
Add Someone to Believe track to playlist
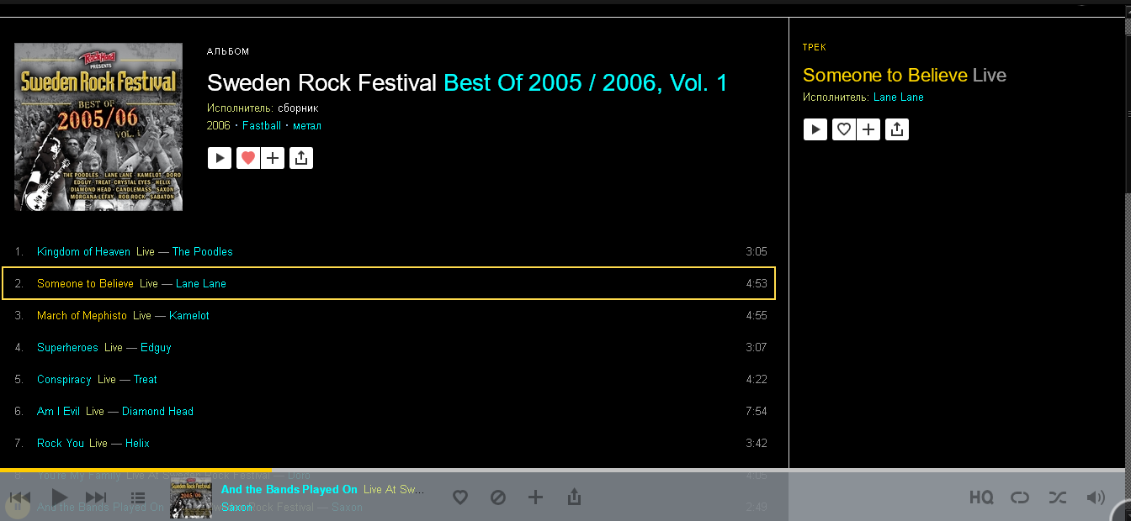coord(868,129)
